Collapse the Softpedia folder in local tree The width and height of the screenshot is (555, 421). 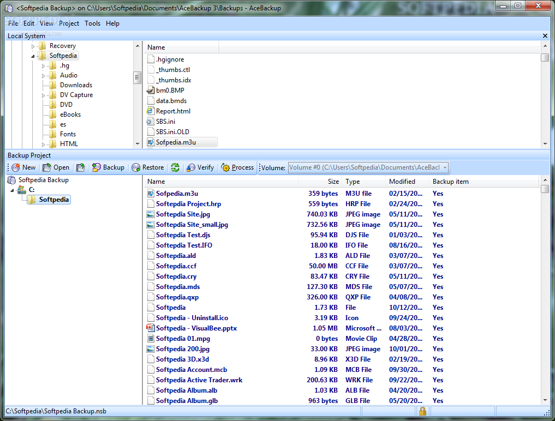tap(33, 56)
